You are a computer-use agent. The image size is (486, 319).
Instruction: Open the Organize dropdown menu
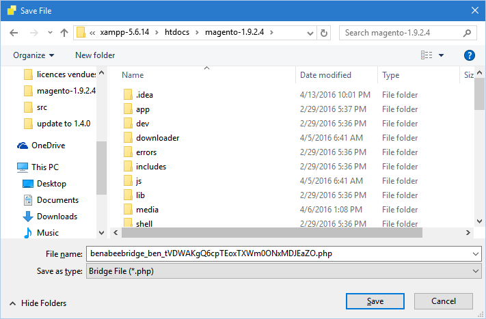[33, 55]
